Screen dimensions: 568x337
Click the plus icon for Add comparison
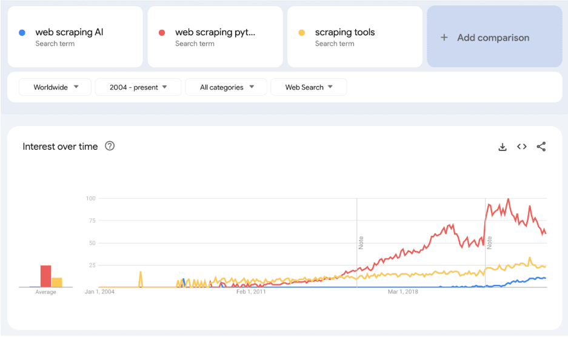point(444,38)
